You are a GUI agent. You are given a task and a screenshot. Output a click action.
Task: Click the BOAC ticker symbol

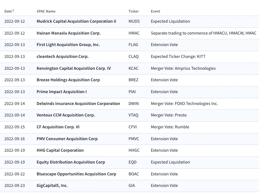pyautogui.click(x=134, y=174)
